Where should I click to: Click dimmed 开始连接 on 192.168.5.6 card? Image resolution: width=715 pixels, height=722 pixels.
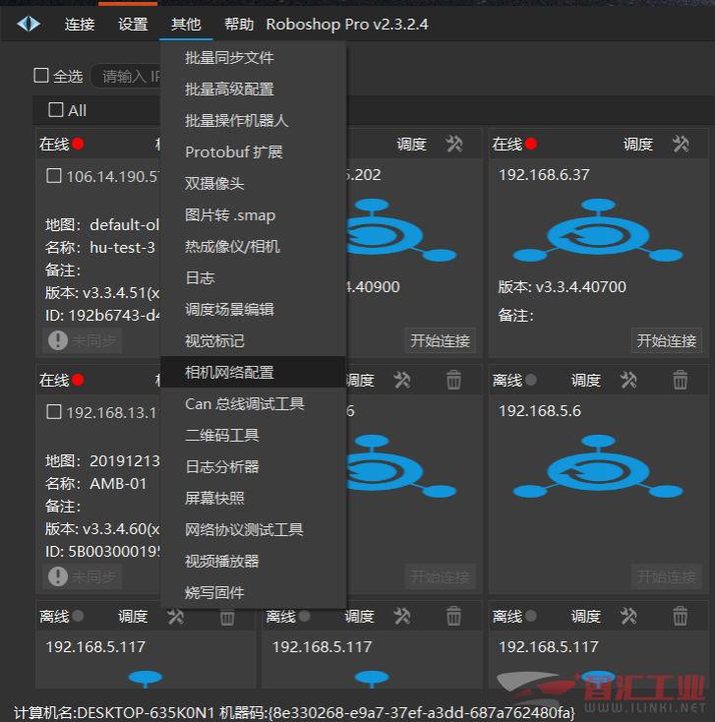pyautogui.click(x=666, y=576)
